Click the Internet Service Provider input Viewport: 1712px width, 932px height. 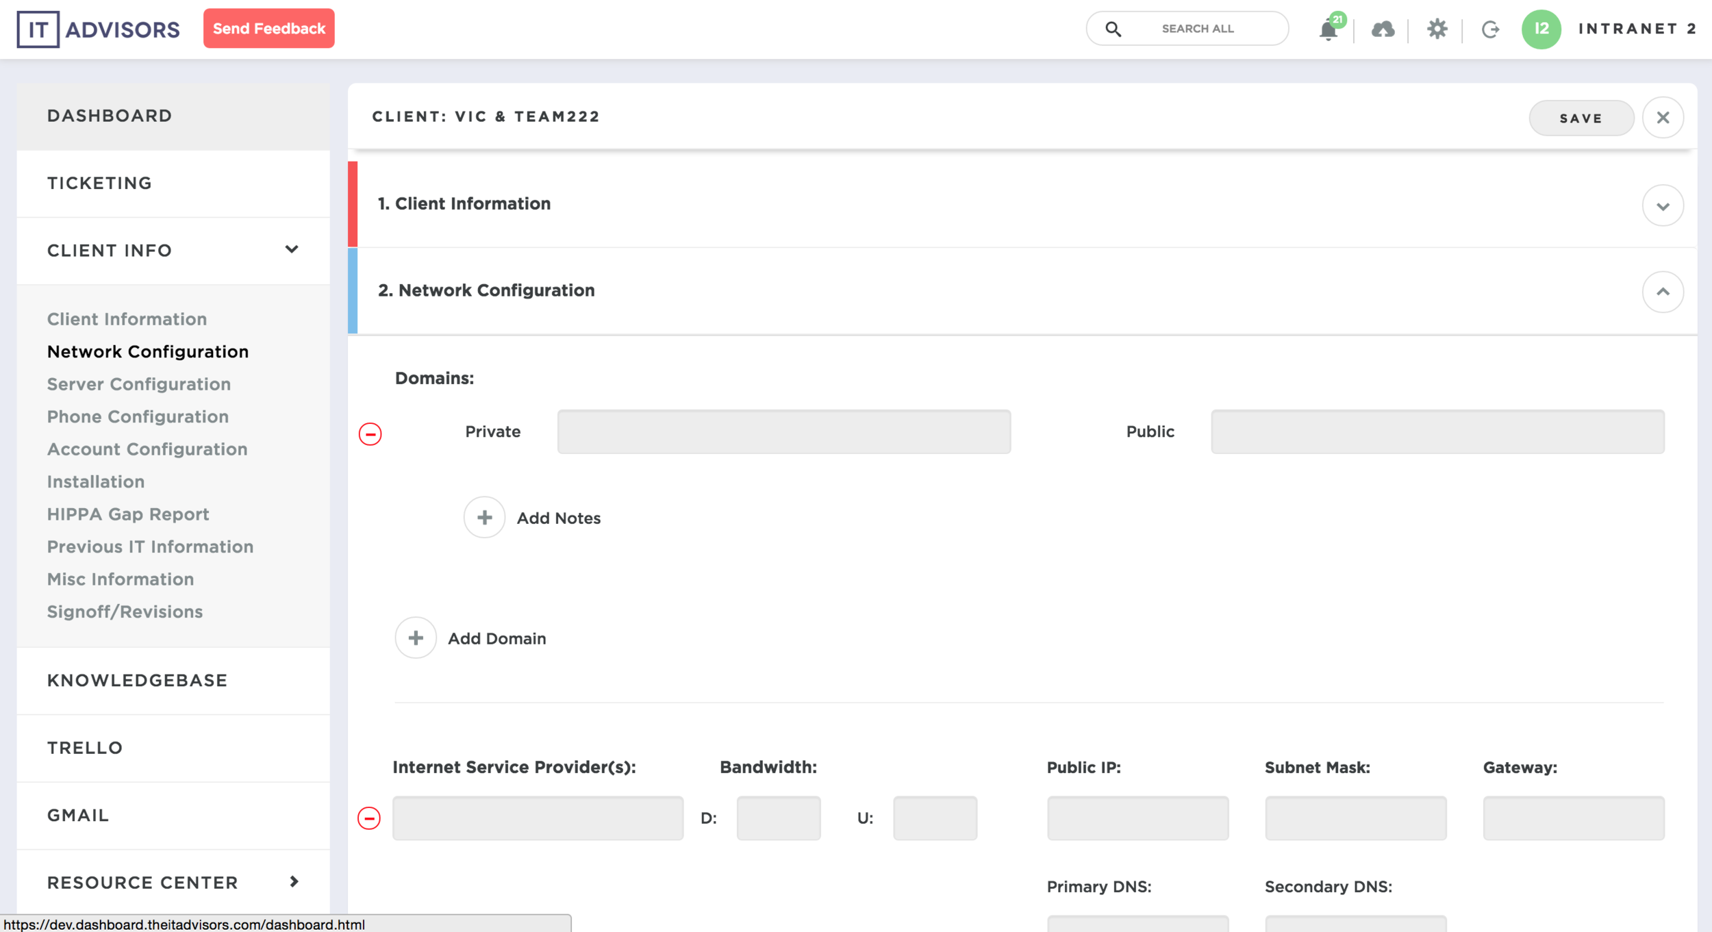click(538, 818)
